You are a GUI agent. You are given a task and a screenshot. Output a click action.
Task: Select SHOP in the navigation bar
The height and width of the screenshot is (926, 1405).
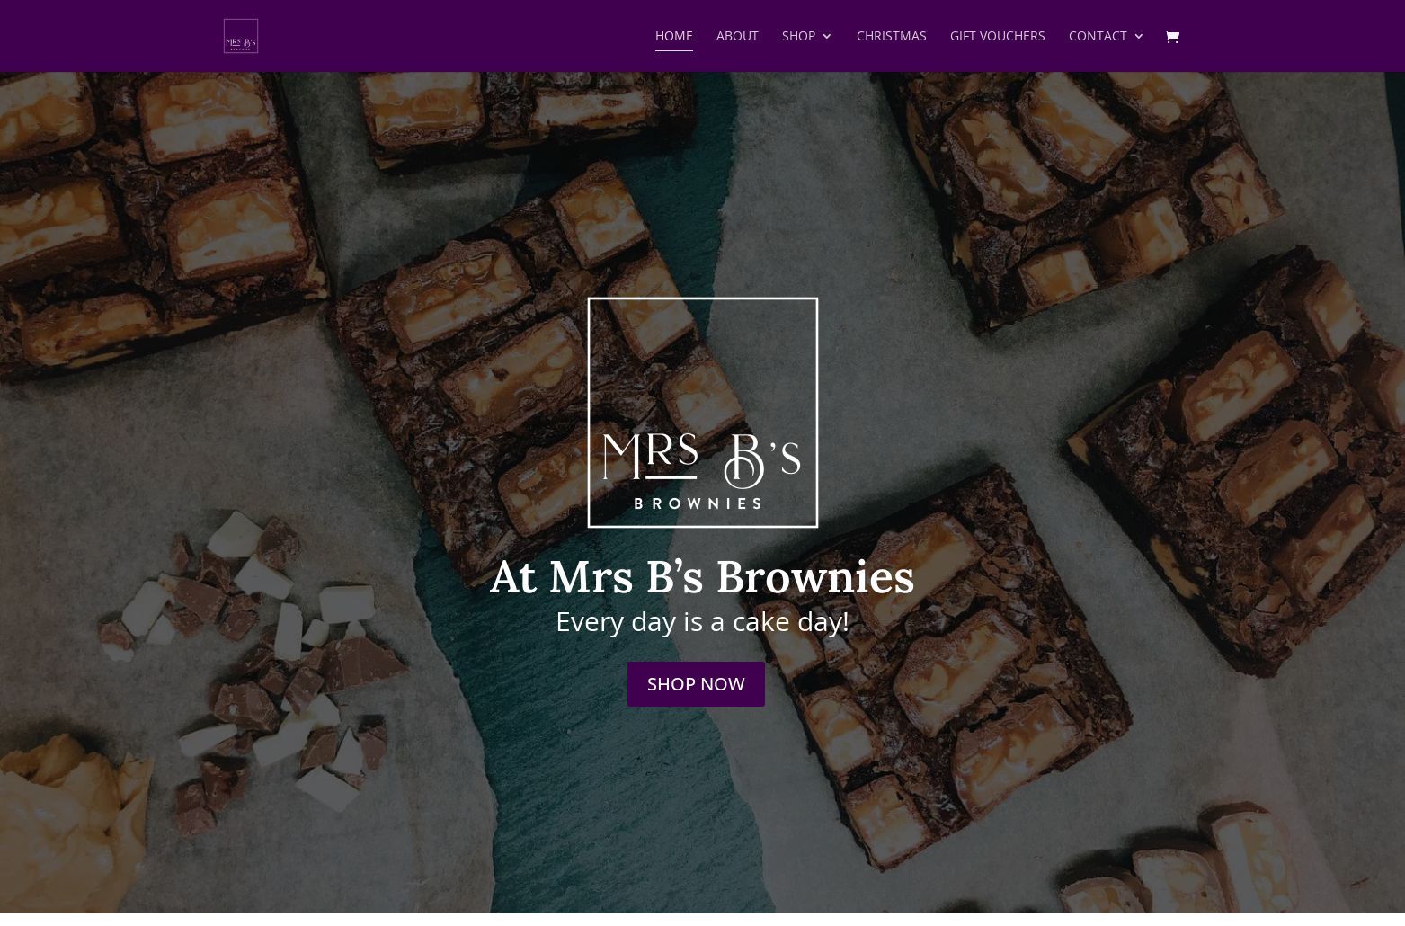(x=798, y=36)
